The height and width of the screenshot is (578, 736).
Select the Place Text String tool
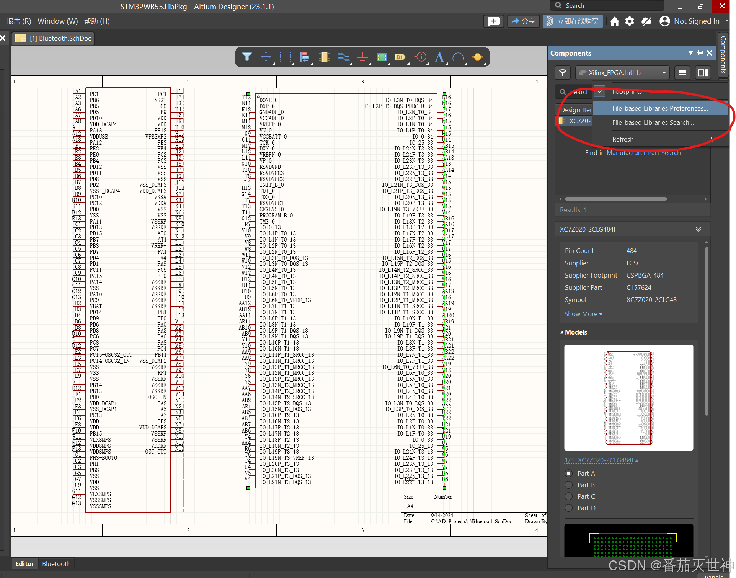click(x=439, y=57)
